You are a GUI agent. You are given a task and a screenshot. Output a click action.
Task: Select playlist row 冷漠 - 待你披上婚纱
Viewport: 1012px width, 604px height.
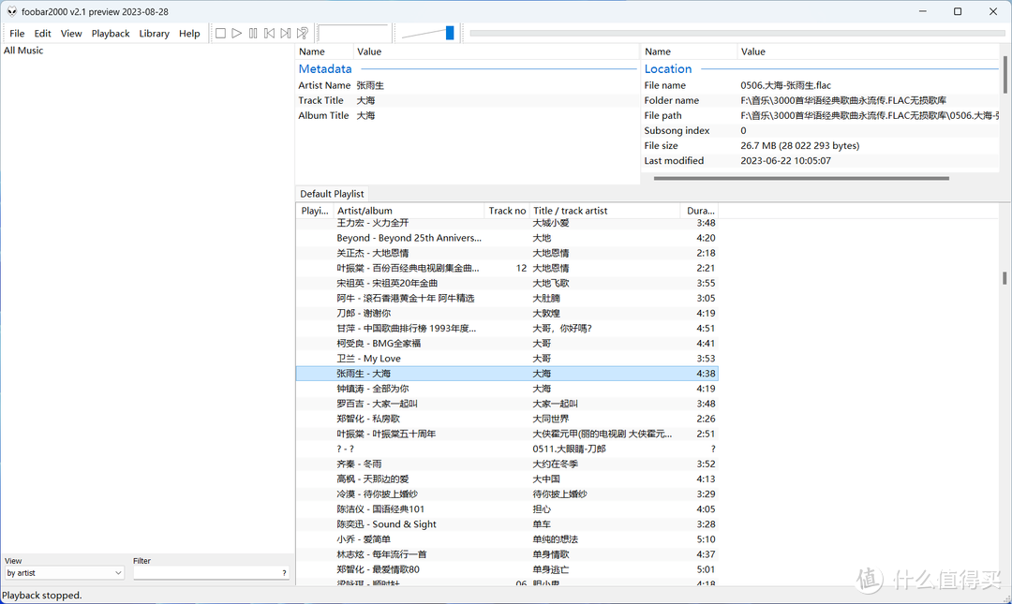pyautogui.click(x=507, y=494)
